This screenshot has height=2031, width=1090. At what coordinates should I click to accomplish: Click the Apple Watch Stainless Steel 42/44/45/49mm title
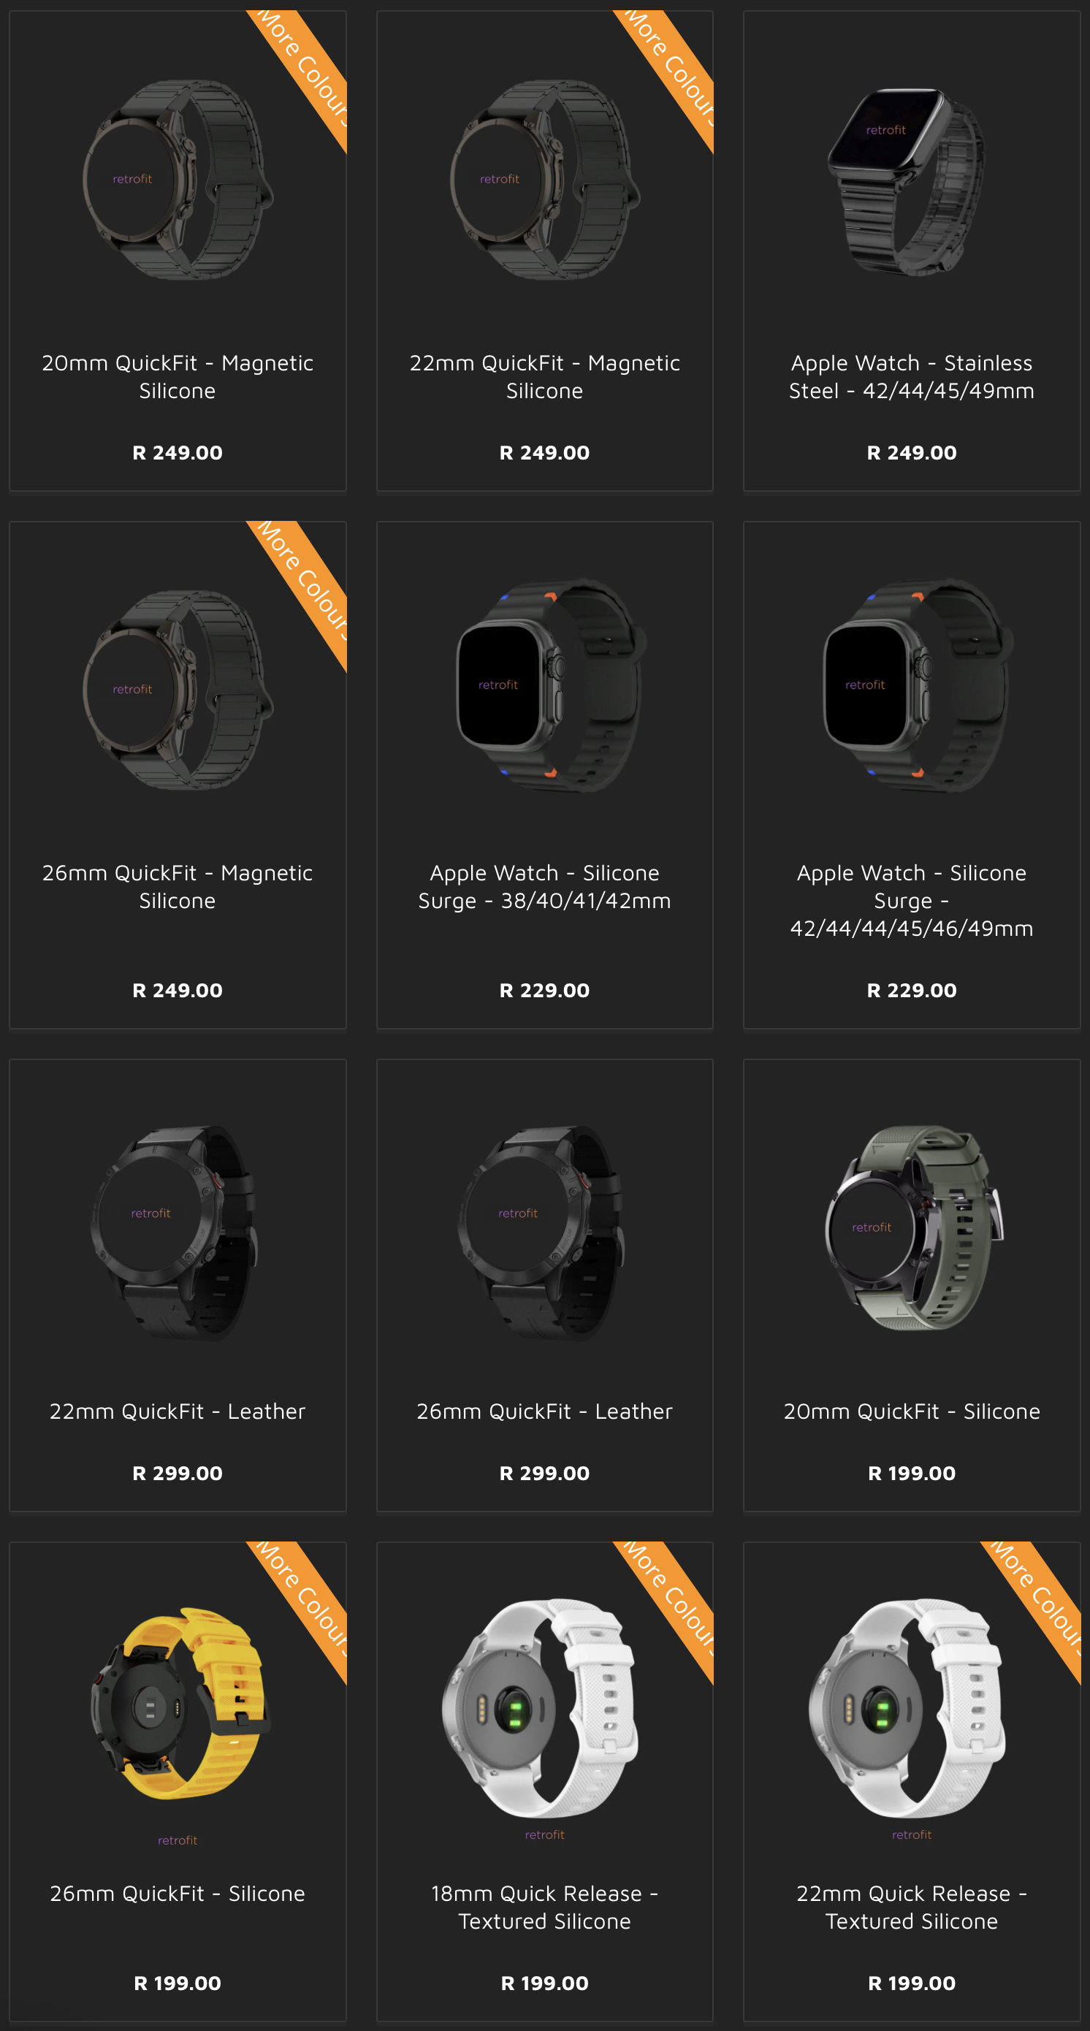pos(912,377)
